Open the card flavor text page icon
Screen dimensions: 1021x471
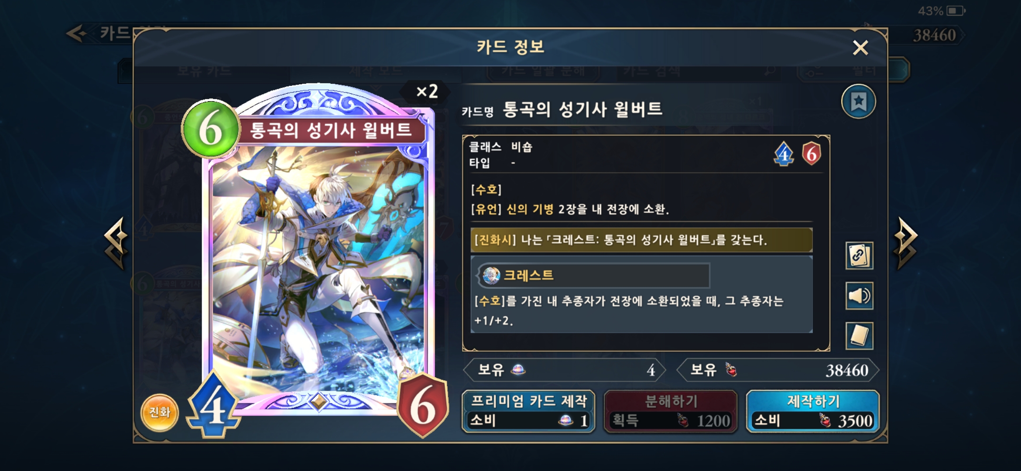[859, 336]
